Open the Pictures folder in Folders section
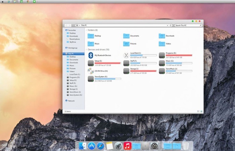235x151 pixels. click(126, 44)
